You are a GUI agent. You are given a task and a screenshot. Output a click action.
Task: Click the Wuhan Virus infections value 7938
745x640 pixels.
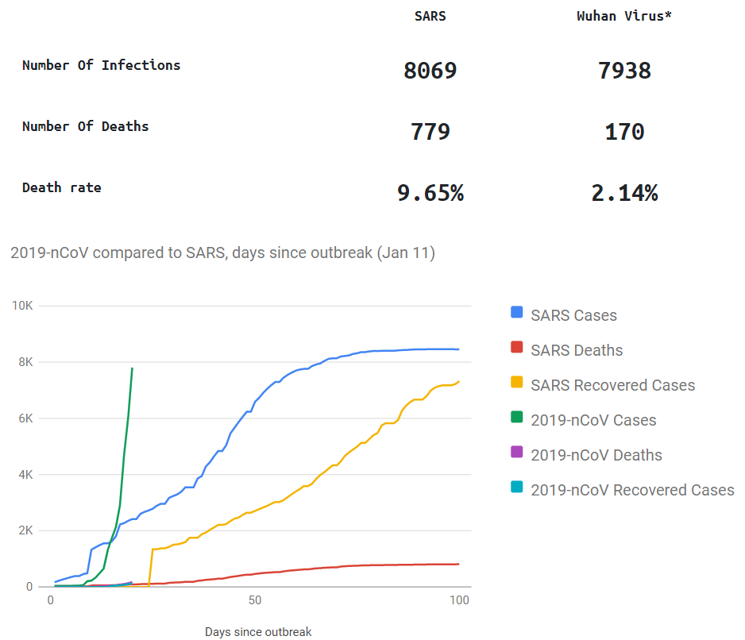pos(624,71)
